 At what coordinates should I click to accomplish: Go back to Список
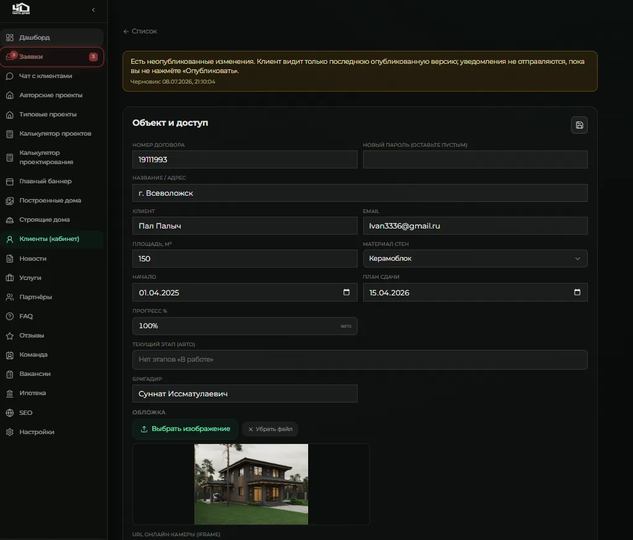140,31
